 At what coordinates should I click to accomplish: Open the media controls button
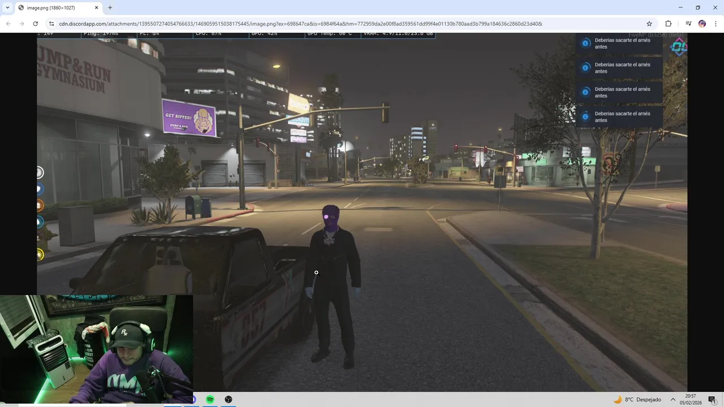(x=688, y=24)
